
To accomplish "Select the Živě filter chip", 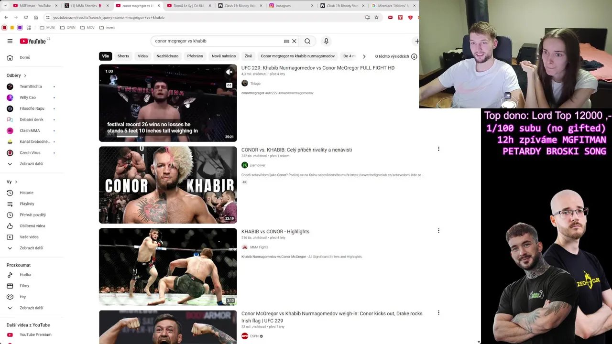I will point(248,56).
